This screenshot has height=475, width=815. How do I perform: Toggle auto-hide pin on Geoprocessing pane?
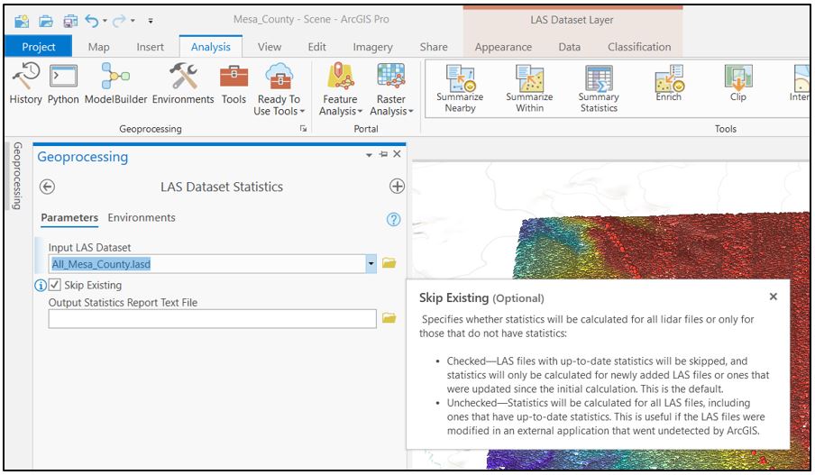coord(383,154)
